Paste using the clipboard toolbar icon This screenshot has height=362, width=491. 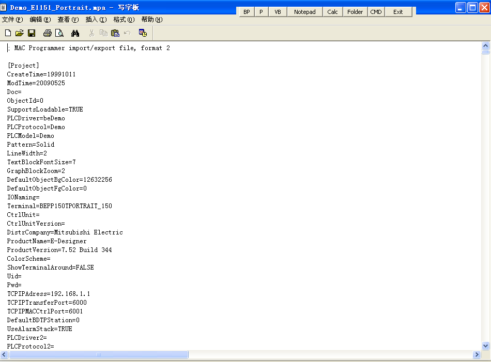coord(115,33)
